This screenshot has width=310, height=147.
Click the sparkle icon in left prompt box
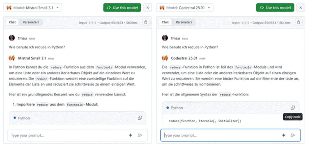click(131, 135)
